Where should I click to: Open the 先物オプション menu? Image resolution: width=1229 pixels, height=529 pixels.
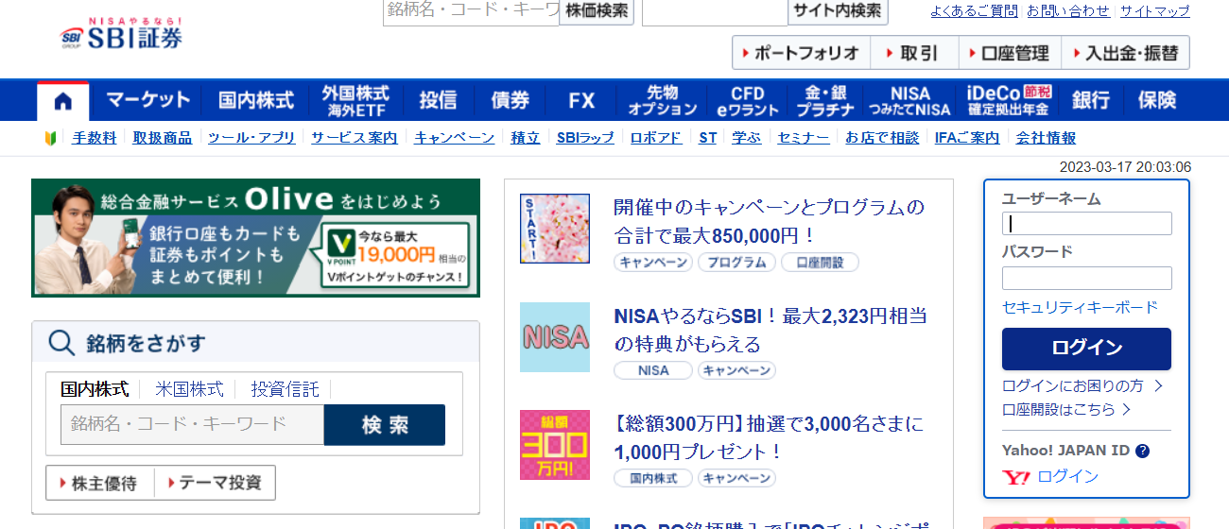(x=663, y=101)
